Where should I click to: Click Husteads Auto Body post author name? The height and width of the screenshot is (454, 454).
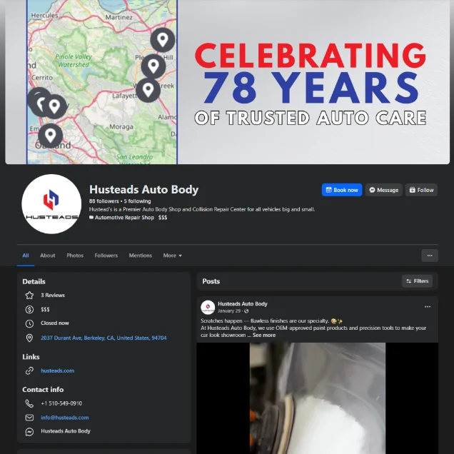coord(243,303)
